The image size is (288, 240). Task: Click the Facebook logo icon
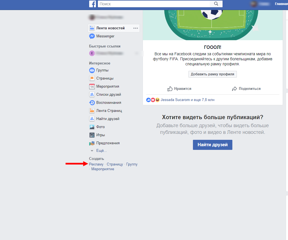[x=92, y=4]
